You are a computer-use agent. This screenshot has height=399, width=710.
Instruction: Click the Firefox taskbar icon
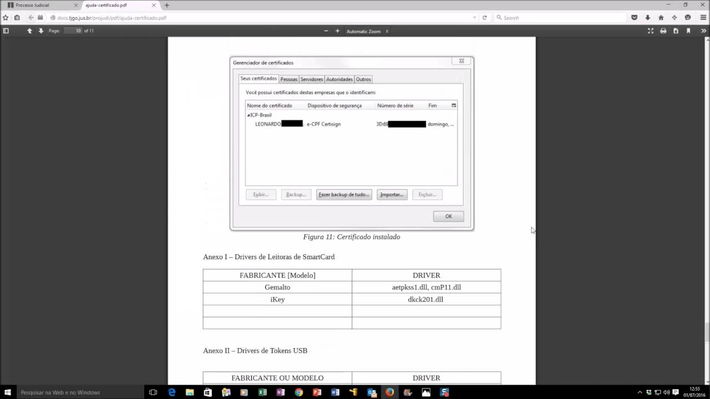(389, 392)
